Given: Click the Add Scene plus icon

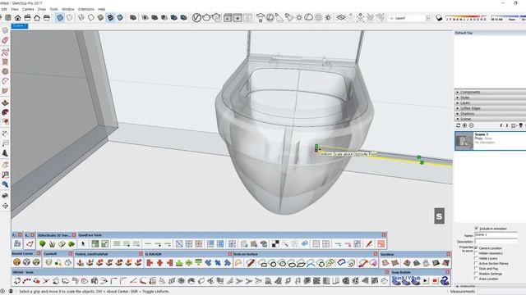Looking at the screenshot, I should pos(464,125).
